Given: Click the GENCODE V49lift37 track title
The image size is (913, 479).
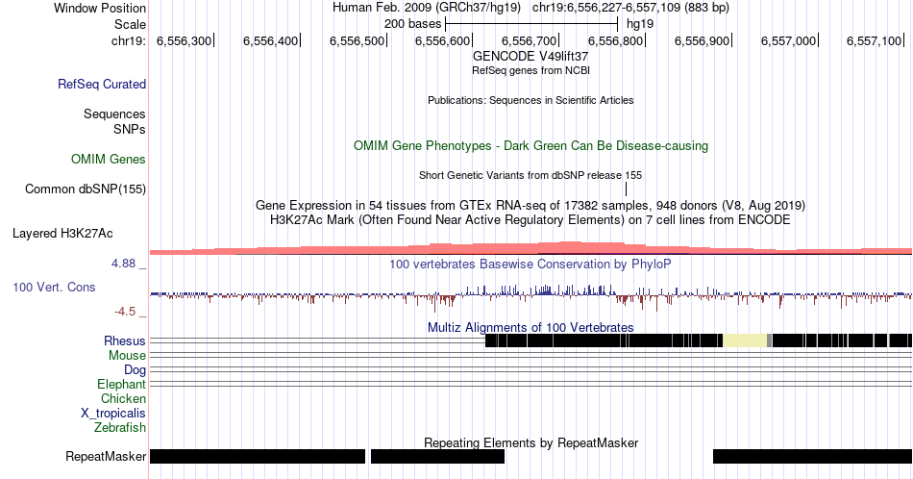Looking at the screenshot, I should coord(531,57).
